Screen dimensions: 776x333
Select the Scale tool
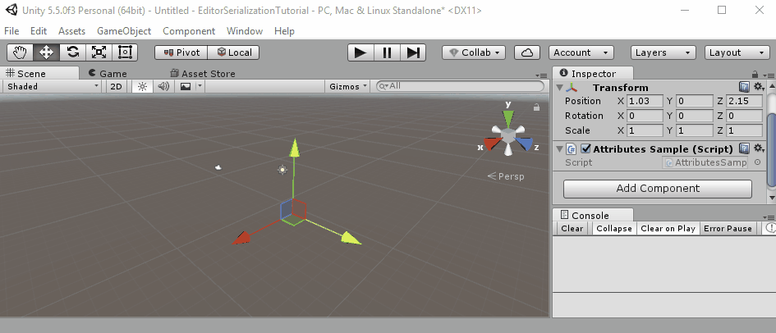[99, 52]
